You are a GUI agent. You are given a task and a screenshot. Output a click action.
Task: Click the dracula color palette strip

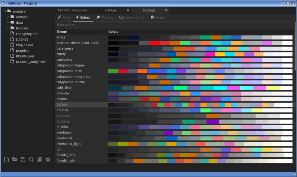tap(200, 110)
